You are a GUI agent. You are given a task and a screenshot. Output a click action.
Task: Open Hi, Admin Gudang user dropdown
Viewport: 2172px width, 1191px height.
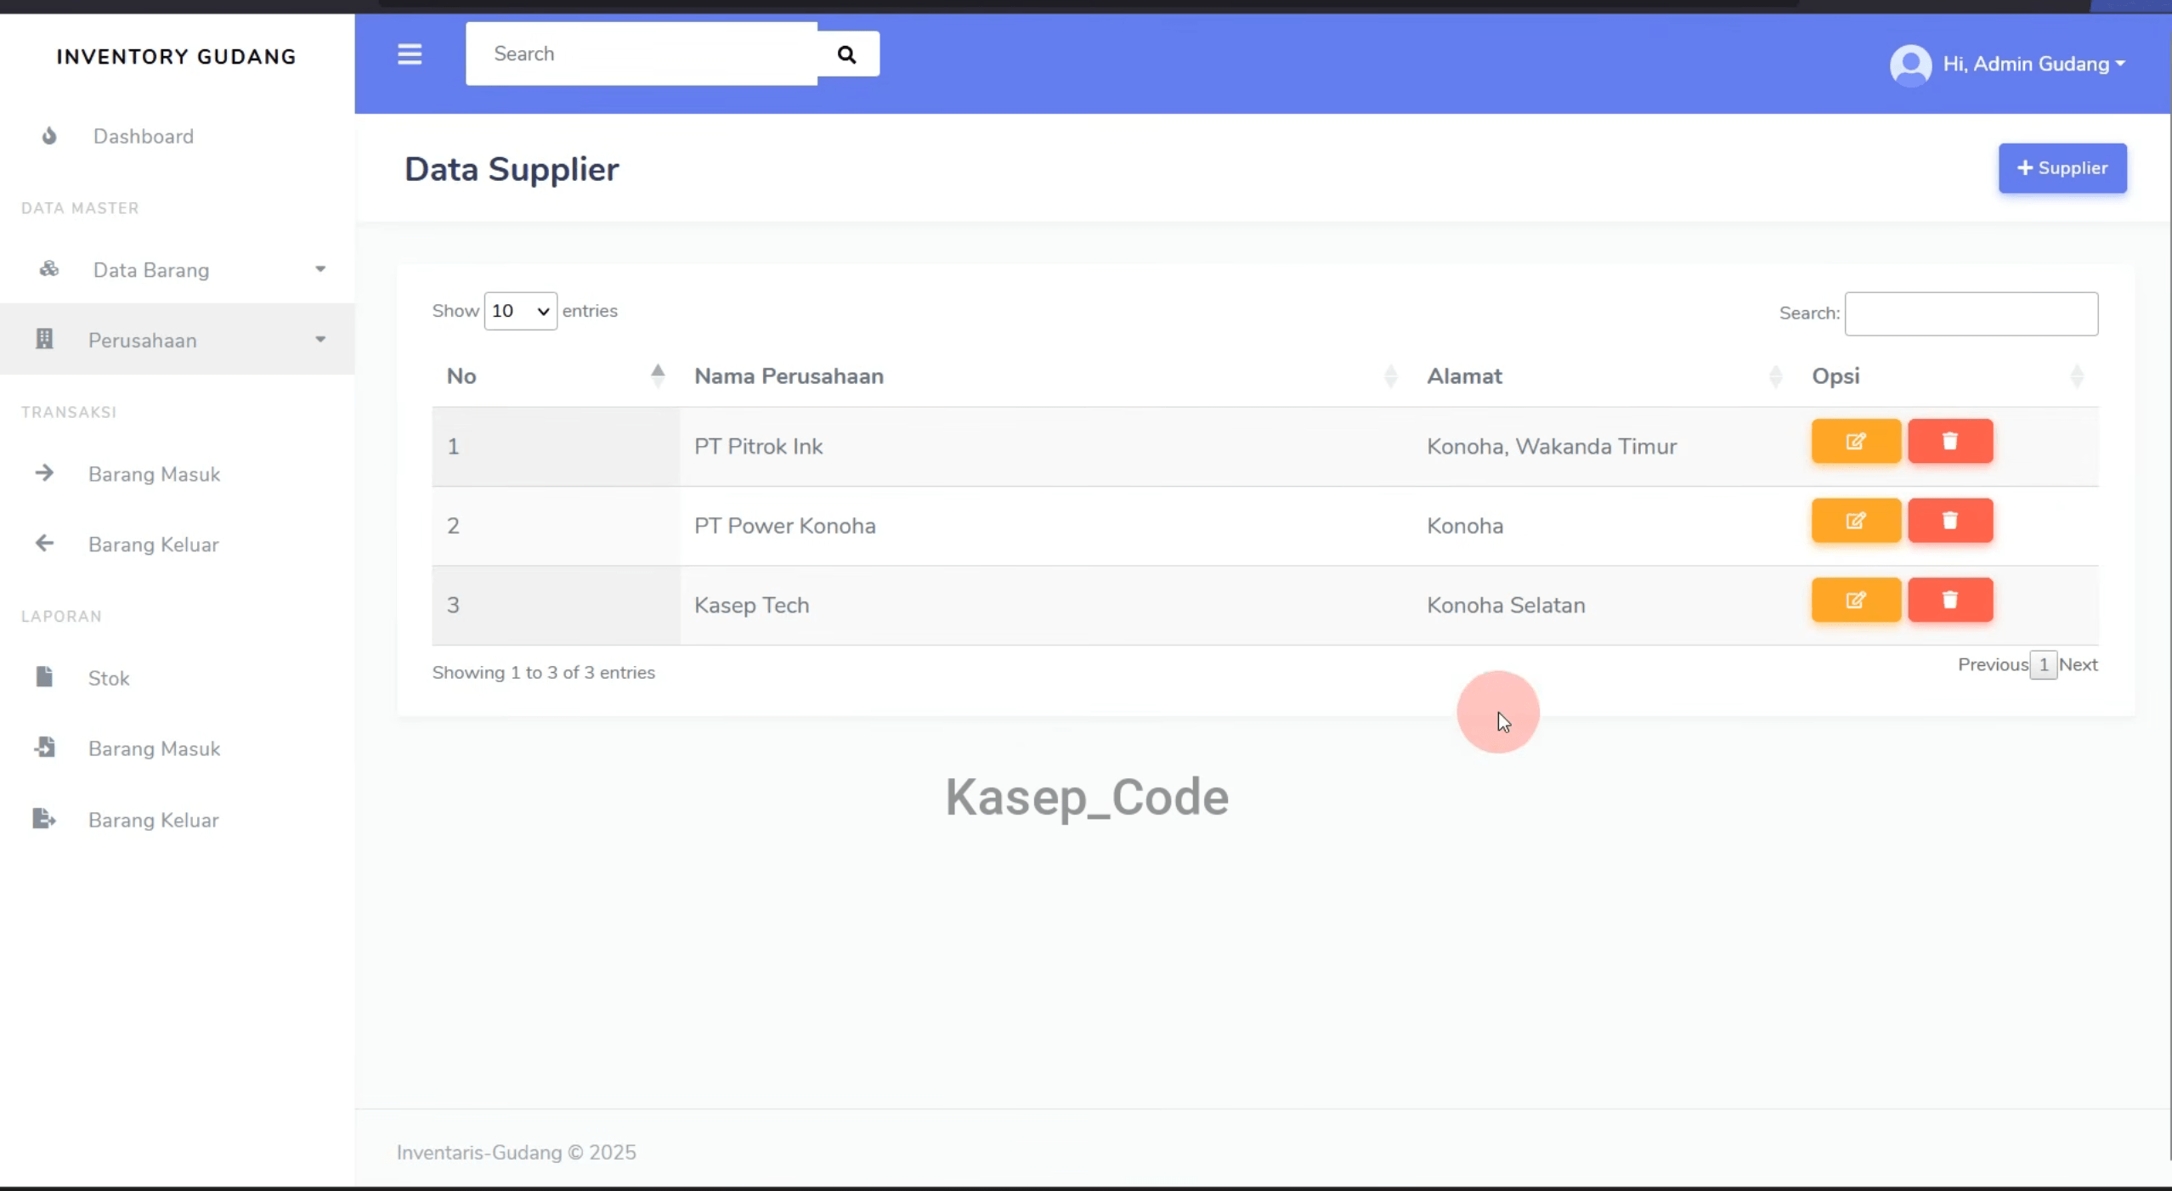click(x=2034, y=65)
